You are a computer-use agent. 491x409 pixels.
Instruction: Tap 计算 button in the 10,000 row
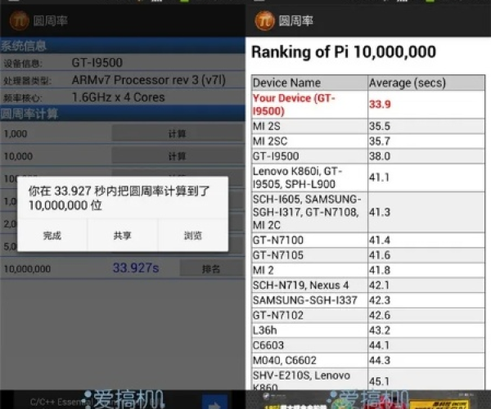point(178,156)
